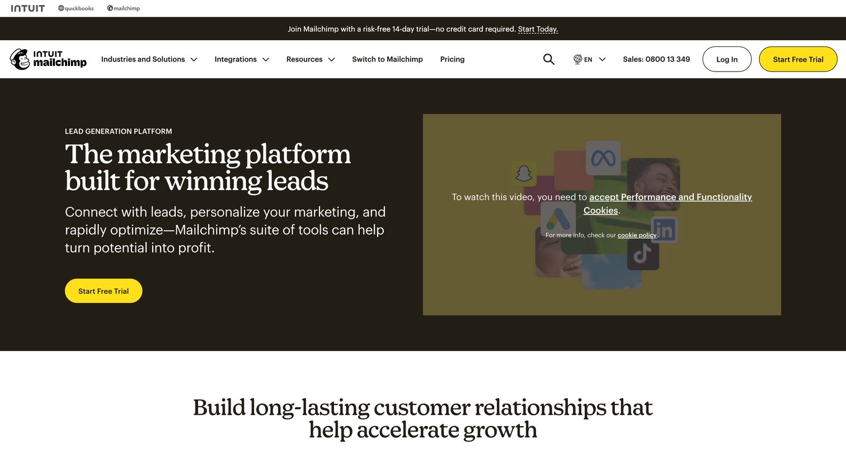The image size is (846, 455).
Task: Open the EN language dropdown chevron
Action: click(602, 59)
